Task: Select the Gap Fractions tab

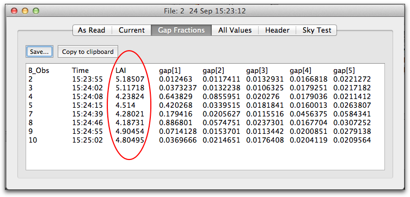Action: point(181,30)
